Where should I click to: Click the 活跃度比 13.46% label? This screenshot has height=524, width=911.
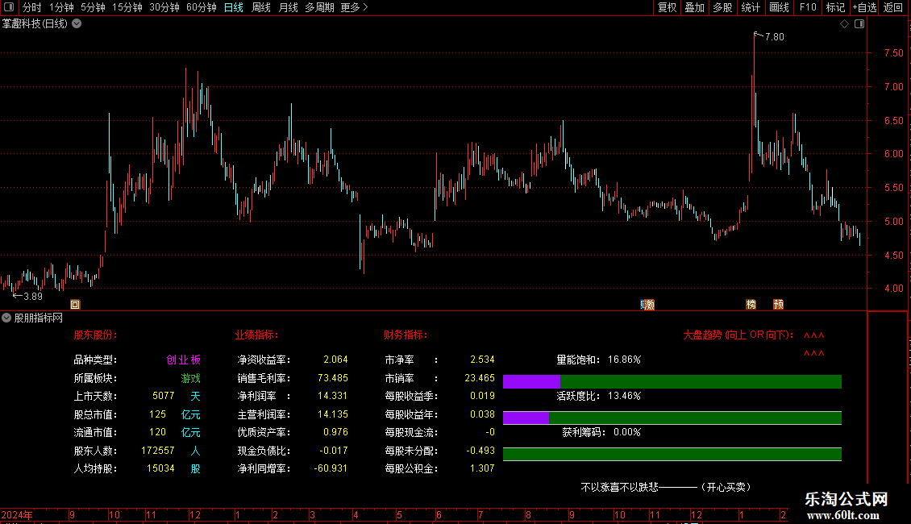tap(598, 396)
